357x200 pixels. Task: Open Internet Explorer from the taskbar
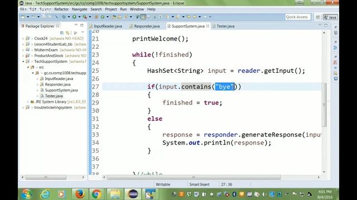45,194
